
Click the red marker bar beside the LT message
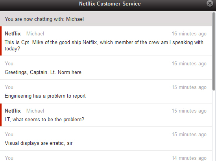[x=1, y=115]
